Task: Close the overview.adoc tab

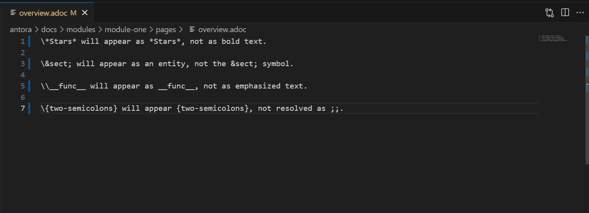Action: (84, 13)
